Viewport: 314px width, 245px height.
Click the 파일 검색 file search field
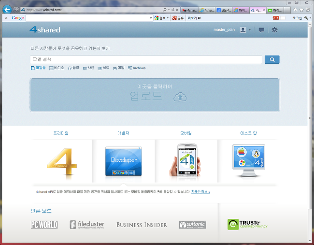coord(146,59)
